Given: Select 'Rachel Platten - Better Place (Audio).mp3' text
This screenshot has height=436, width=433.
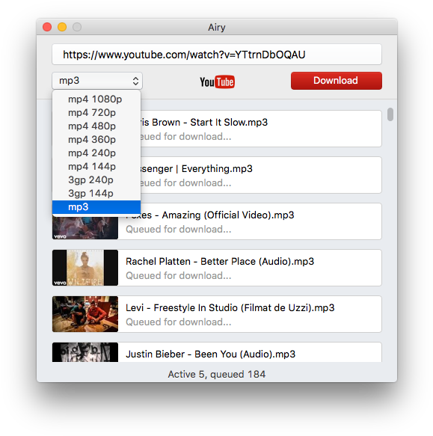Looking at the screenshot, I should 220,262.
